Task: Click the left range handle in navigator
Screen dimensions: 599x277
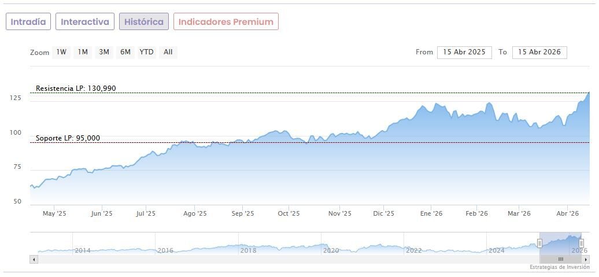Action: coord(539,243)
